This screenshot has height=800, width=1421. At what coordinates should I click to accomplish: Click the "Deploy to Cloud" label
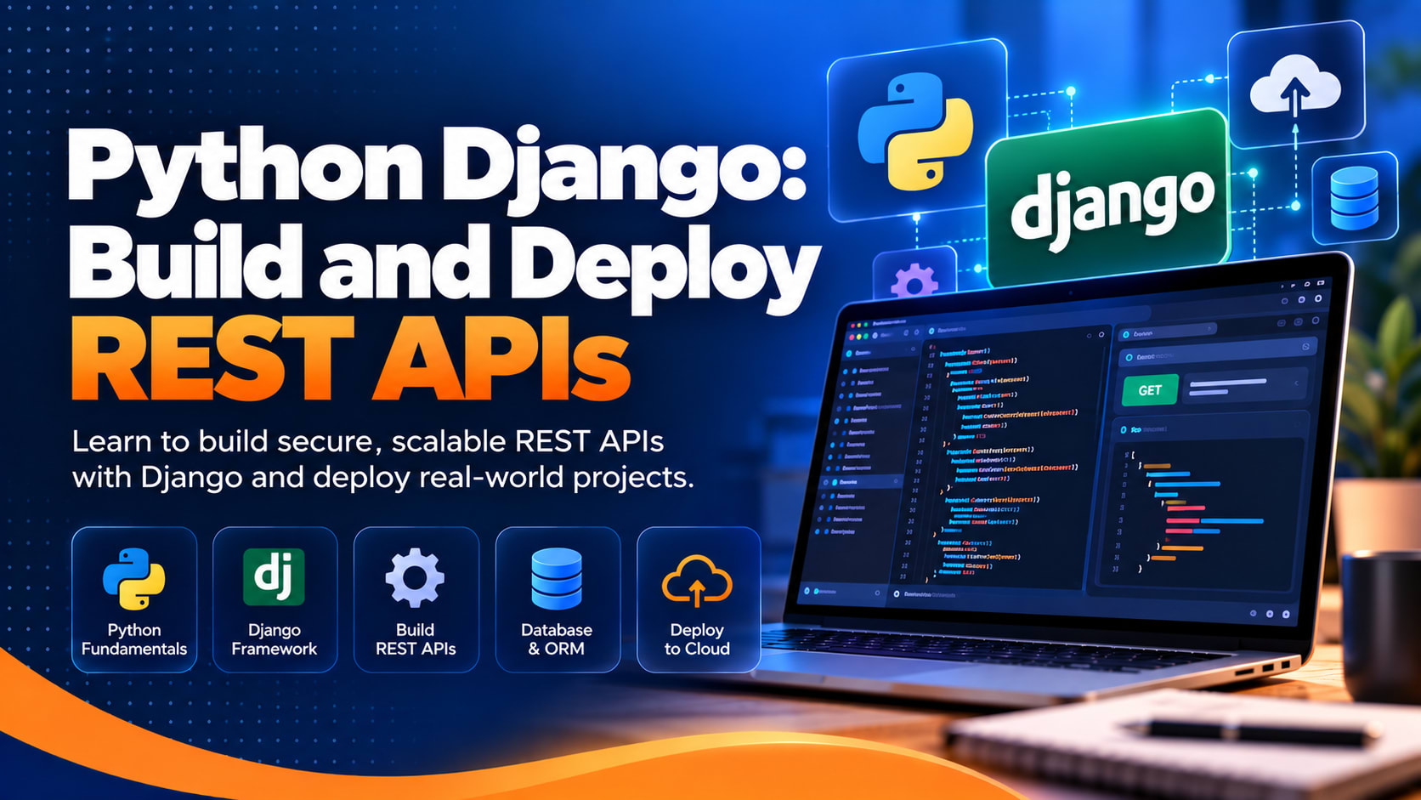click(x=697, y=639)
